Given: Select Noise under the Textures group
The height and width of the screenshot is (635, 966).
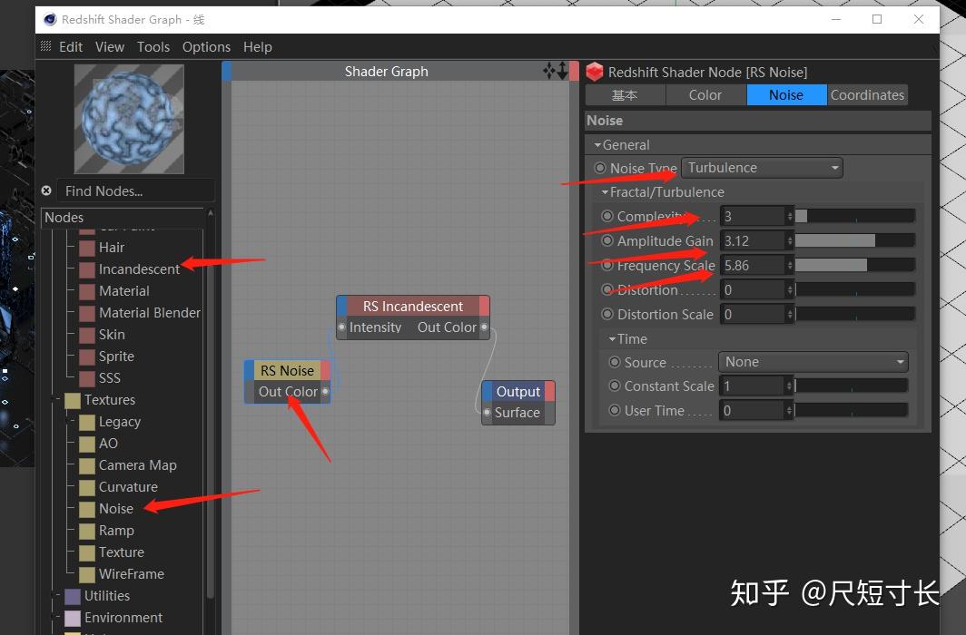Looking at the screenshot, I should (115, 508).
